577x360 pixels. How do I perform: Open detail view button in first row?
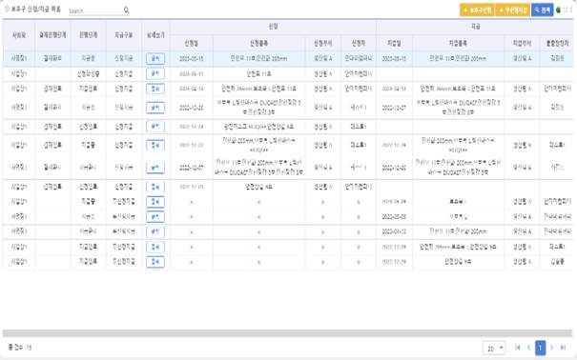point(155,58)
